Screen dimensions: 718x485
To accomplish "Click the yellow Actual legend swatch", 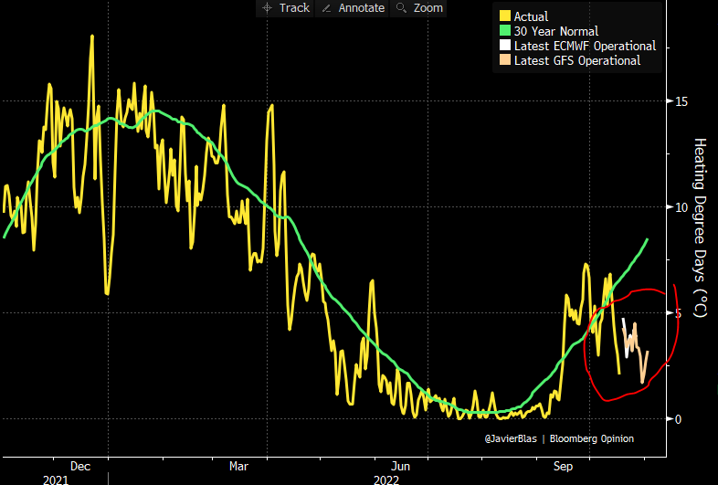I will coord(505,16).
